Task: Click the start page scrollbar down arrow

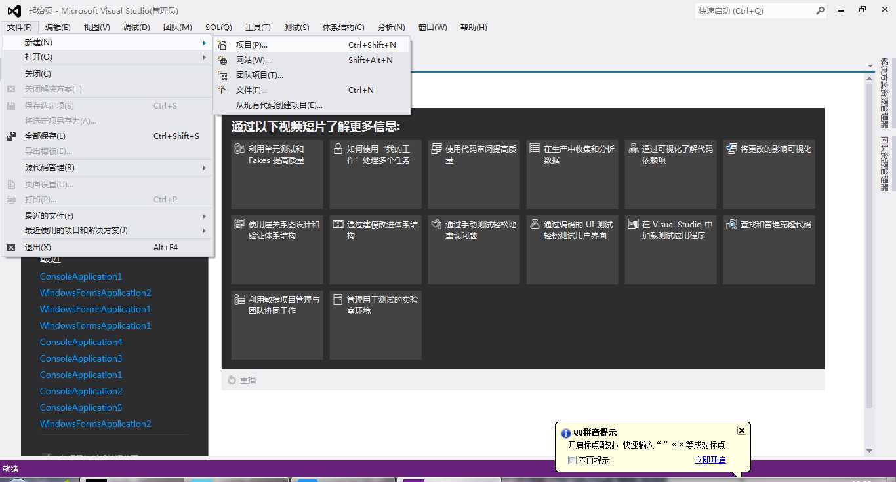Action: point(870,451)
